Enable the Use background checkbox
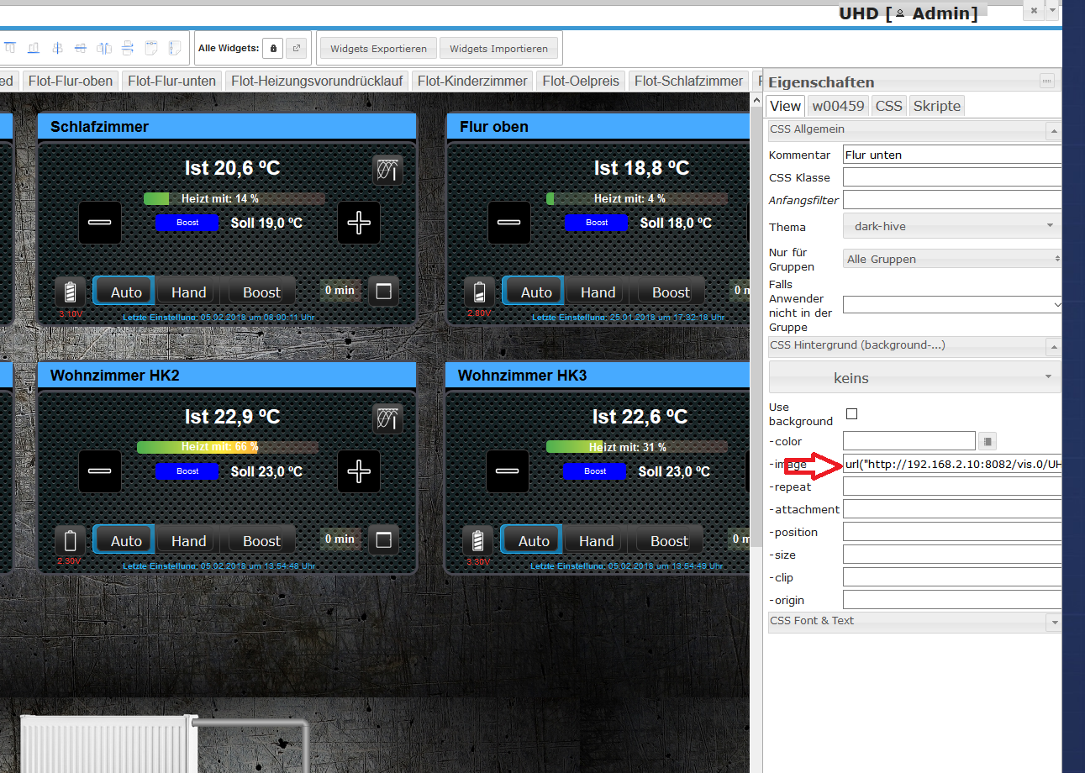The height and width of the screenshot is (773, 1085). pos(851,413)
